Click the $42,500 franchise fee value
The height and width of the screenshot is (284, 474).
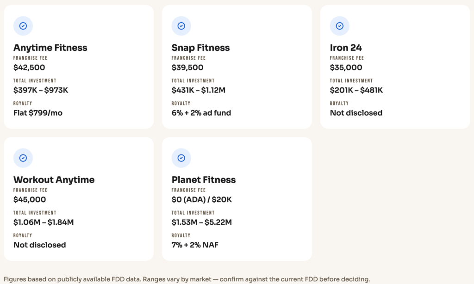(x=29, y=68)
